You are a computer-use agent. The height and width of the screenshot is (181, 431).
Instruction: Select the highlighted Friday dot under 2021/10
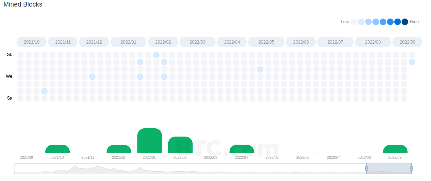44,91
